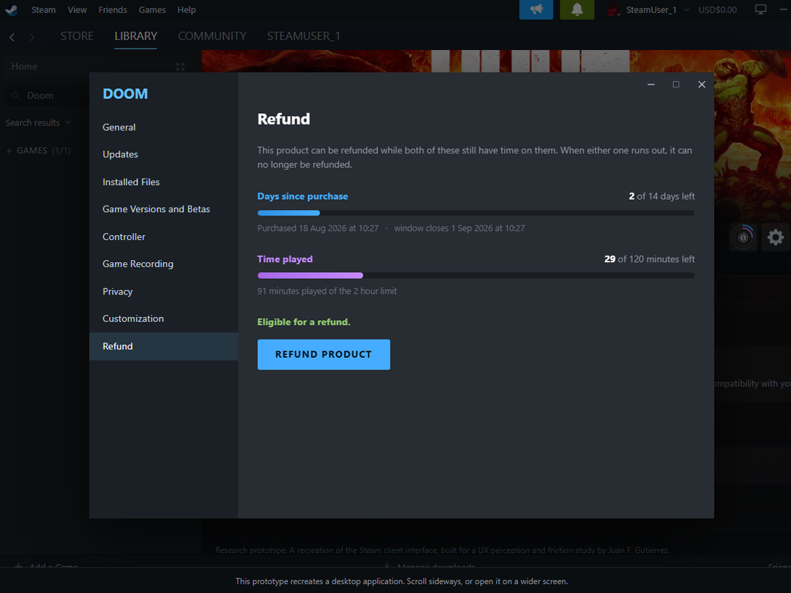
Task: Click the REFUND PRODUCT button
Action: pyautogui.click(x=324, y=354)
